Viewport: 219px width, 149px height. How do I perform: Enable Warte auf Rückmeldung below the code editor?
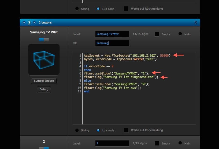(126, 130)
